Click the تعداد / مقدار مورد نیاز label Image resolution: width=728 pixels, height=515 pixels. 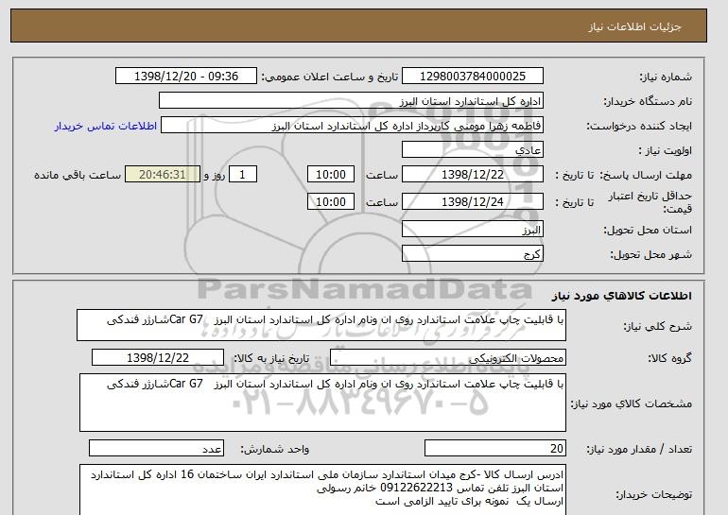click(x=639, y=449)
